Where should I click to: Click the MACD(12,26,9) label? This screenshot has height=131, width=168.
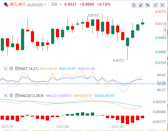31,95
